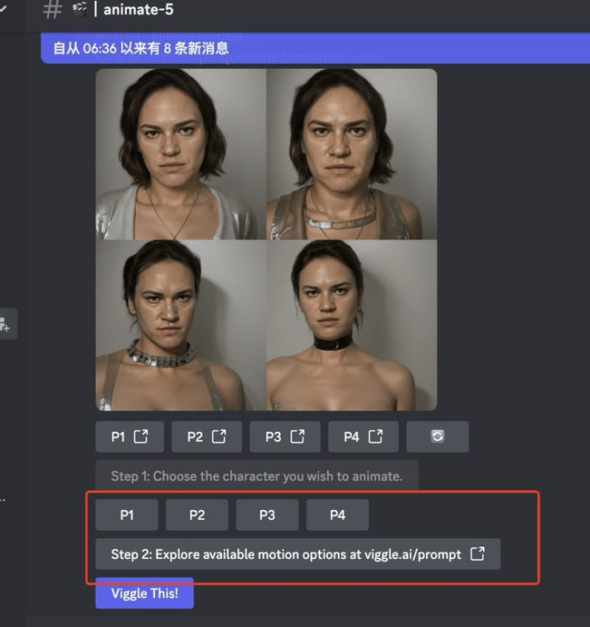
Task: Open the P3 image link button
Action: click(285, 436)
